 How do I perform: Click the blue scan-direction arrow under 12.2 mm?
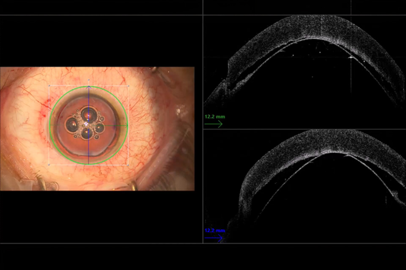[213, 238]
